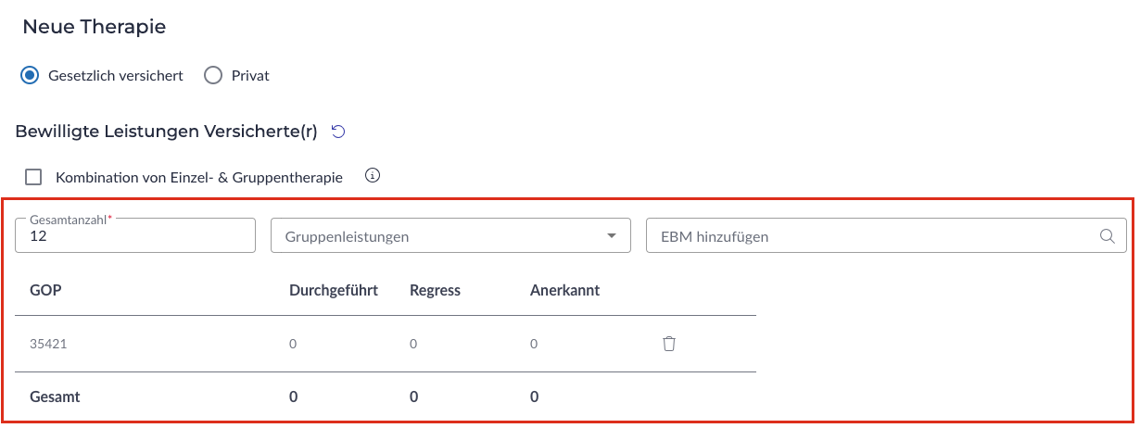The width and height of the screenshot is (1140, 428).
Task: Click the Gruppenleistungen dropdown arrow
Action: (x=612, y=236)
